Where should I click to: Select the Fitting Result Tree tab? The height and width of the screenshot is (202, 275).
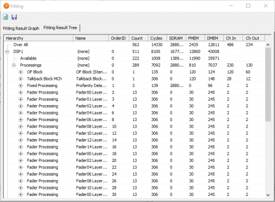(x=60, y=28)
